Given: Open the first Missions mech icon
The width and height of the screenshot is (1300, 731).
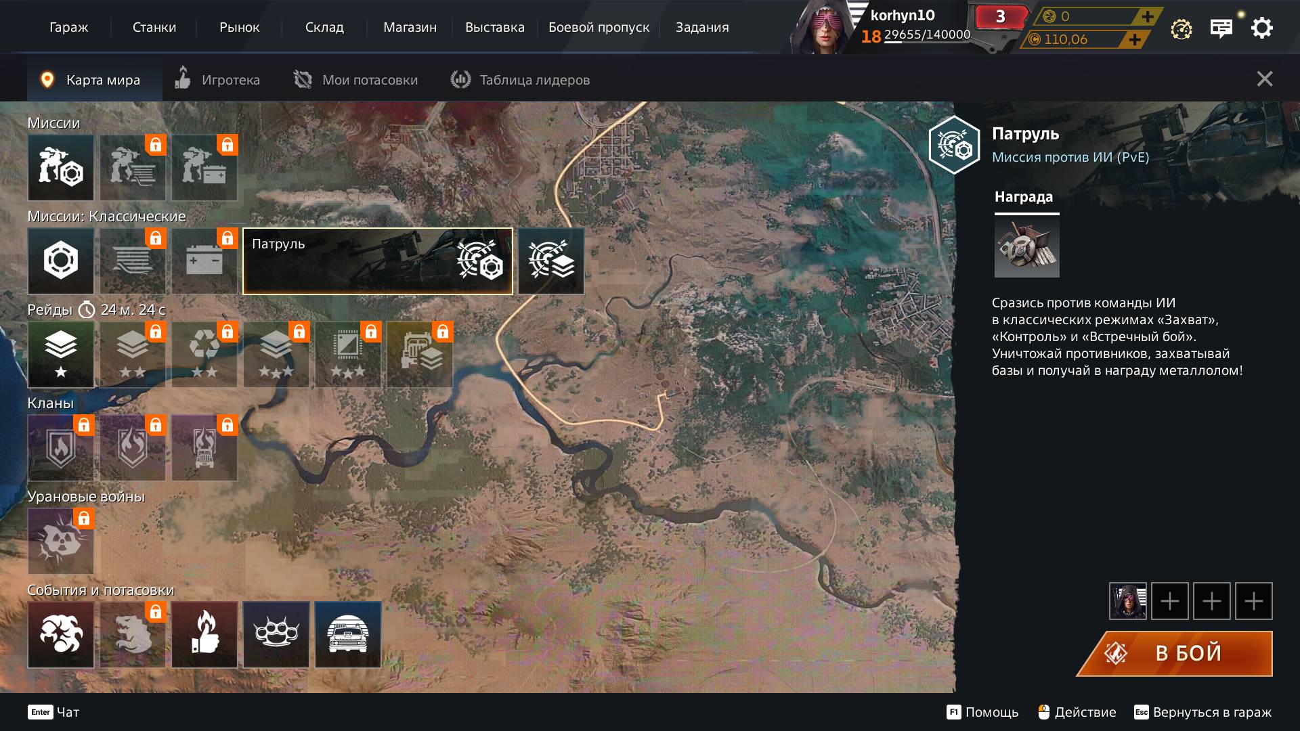Looking at the screenshot, I should tap(61, 167).
